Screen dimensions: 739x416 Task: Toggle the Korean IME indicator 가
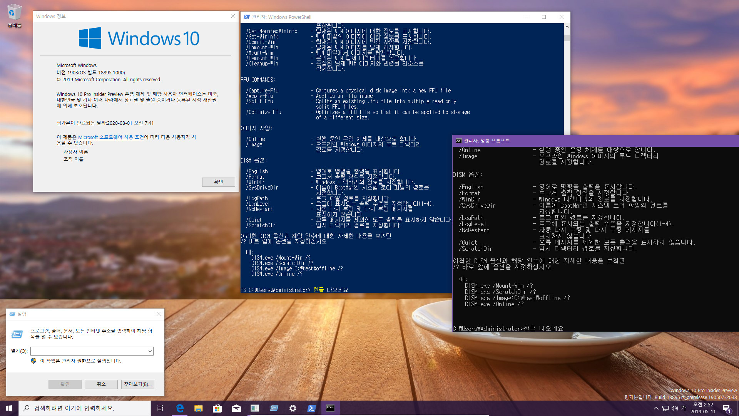(684, 408)
